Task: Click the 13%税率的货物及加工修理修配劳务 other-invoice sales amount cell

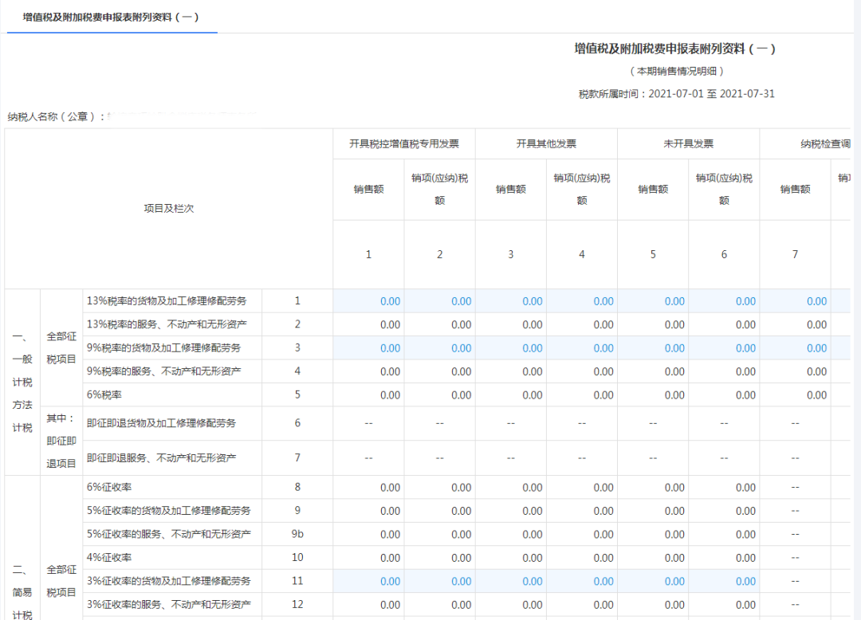Action: coord(511,301)
